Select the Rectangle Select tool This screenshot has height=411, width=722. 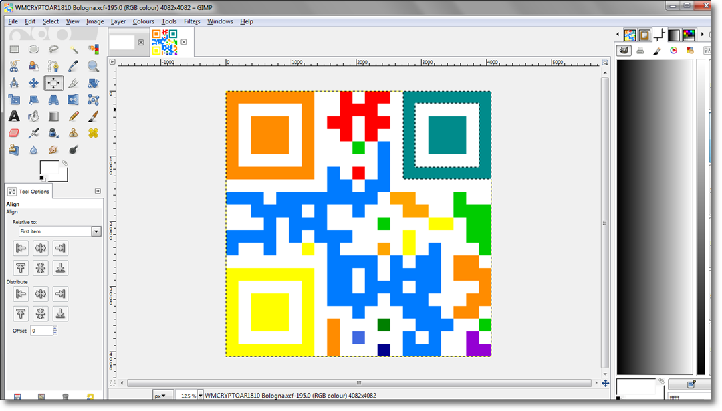coord(14,49)
